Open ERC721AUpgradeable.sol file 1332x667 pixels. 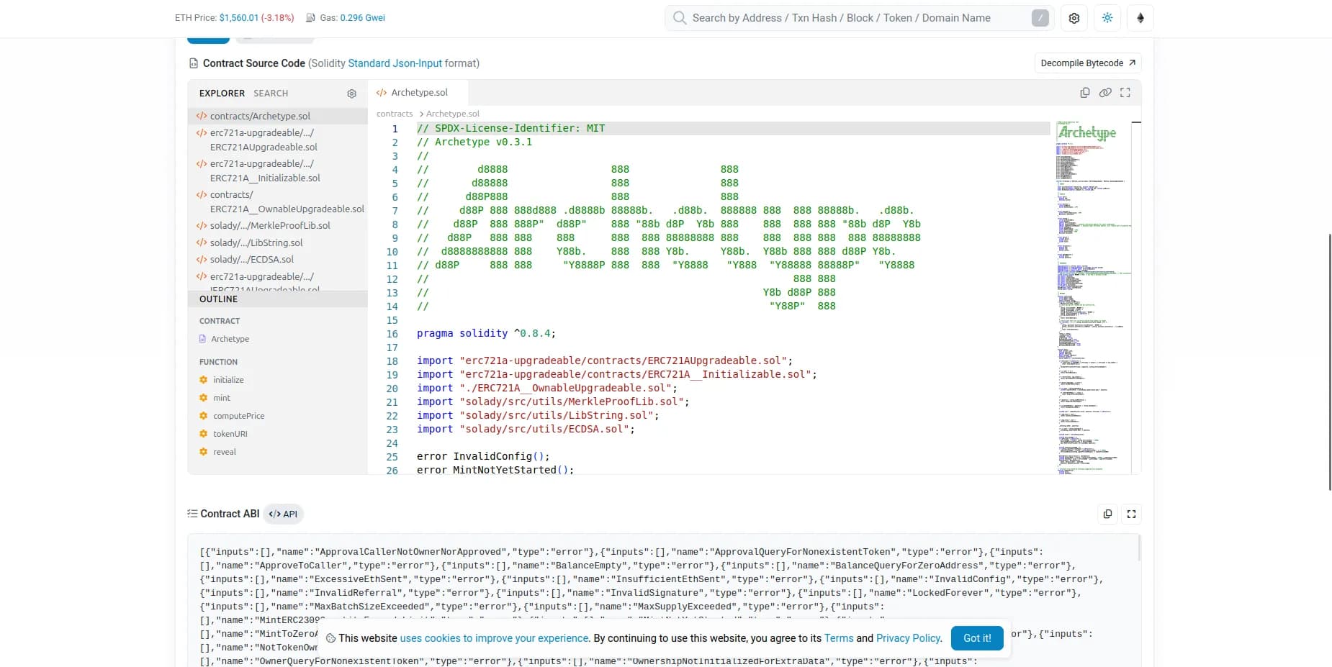coord(278,140)
